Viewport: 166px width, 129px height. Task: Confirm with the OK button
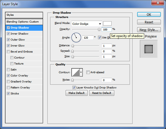pyautogui.click(x=149, y=14)
